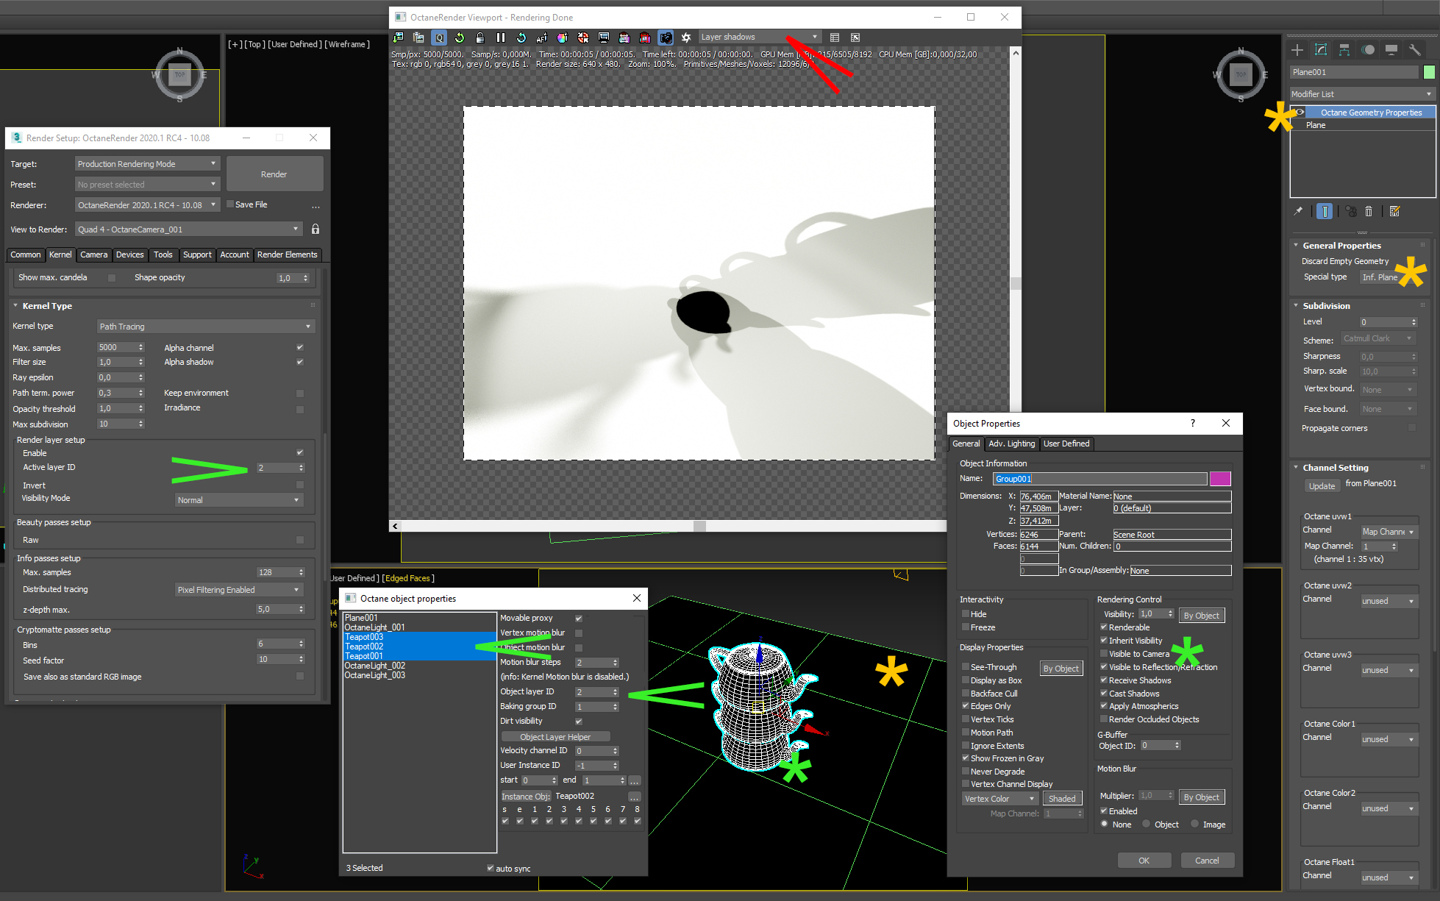
Task: Click the lock icon in viewport toolbar
Action: click(480, 38)
